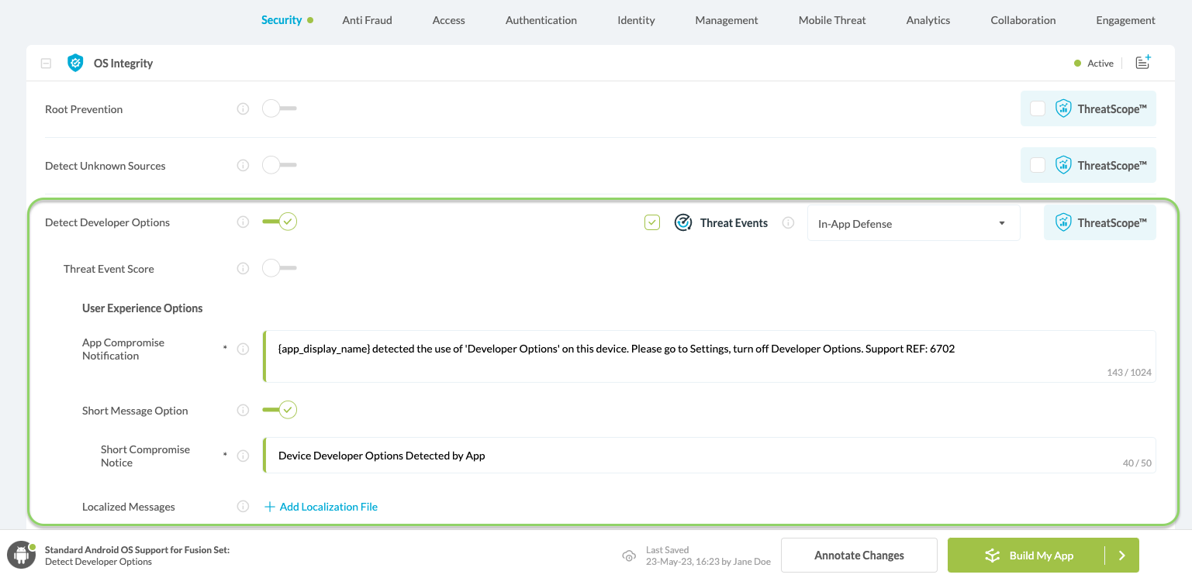
Task: Open Build My App arrow options
Action: point(1121,556)
